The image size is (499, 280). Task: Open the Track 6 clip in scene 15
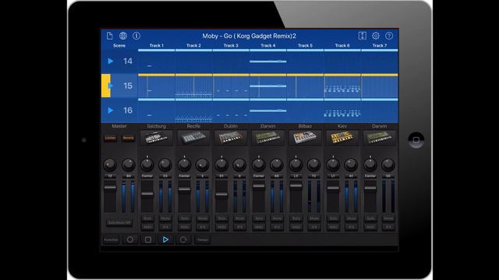point(342,86)
